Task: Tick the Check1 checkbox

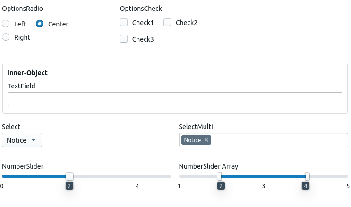Action: click(x=124, y=22)
